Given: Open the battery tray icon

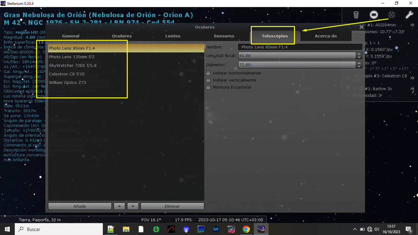Looking at the screenshot, I should point(362,229).
